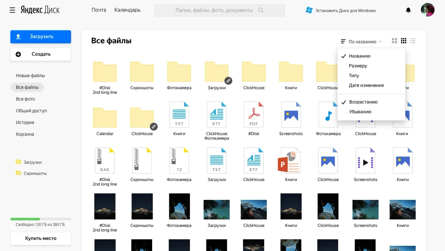Open the notifications bell
Screen dimensions: 445x251
pyautogui.click(x=408, y=10)
